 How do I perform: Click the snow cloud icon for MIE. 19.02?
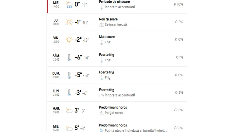coord(69,4)
